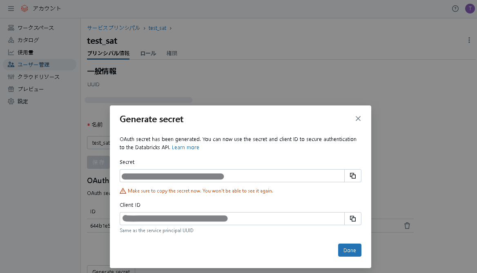This screenshot has height=273, width=477.
Task: Open the hamburger navigation menu
Action: (x=11, y=9)
